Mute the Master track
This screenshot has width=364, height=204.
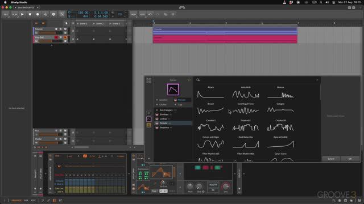pos(65,139)
